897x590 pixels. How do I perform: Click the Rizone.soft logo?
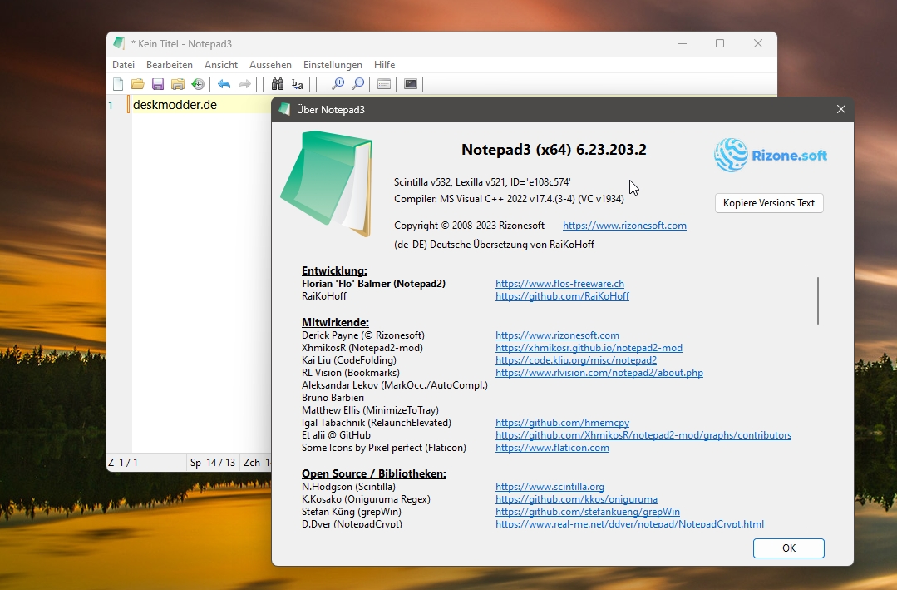pyautogui.click(x=770, y=156)
